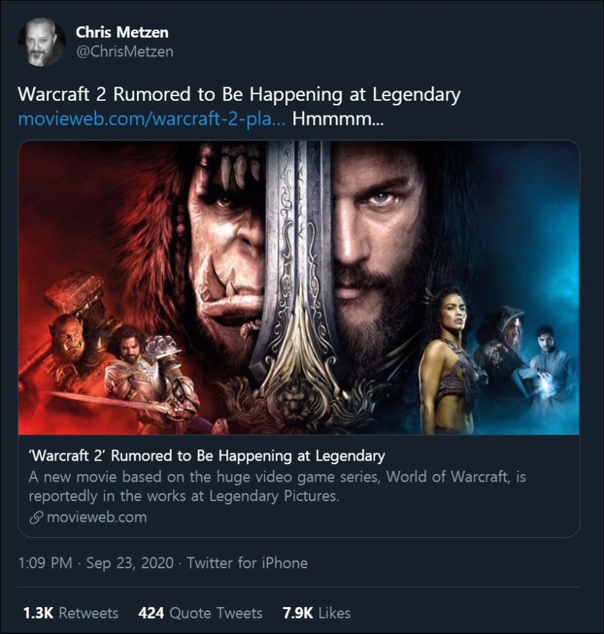Click the tweet text "Warcraft 2 Rumored to Be Happening"
The width and height of the screenshot is (604, 634).
click(239, 94)
